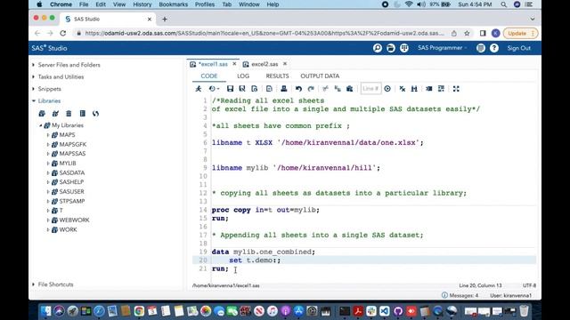The width and height of the screenshot is (570, 320).
Task: Click the Assign Selected Libraries icon
Action: (55, 114)
